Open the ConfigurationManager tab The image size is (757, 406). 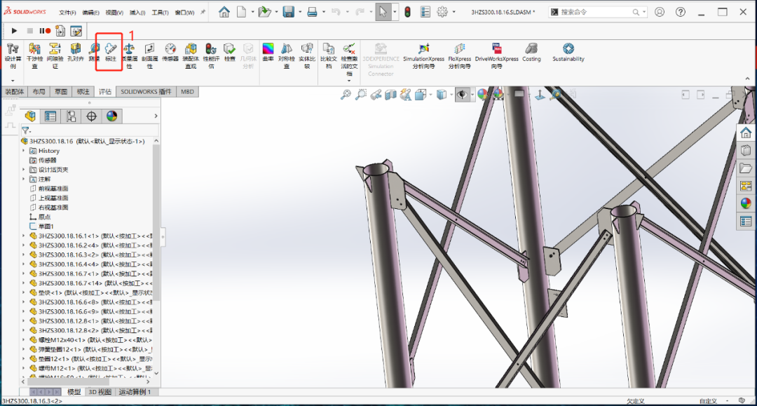coord(71,116)
